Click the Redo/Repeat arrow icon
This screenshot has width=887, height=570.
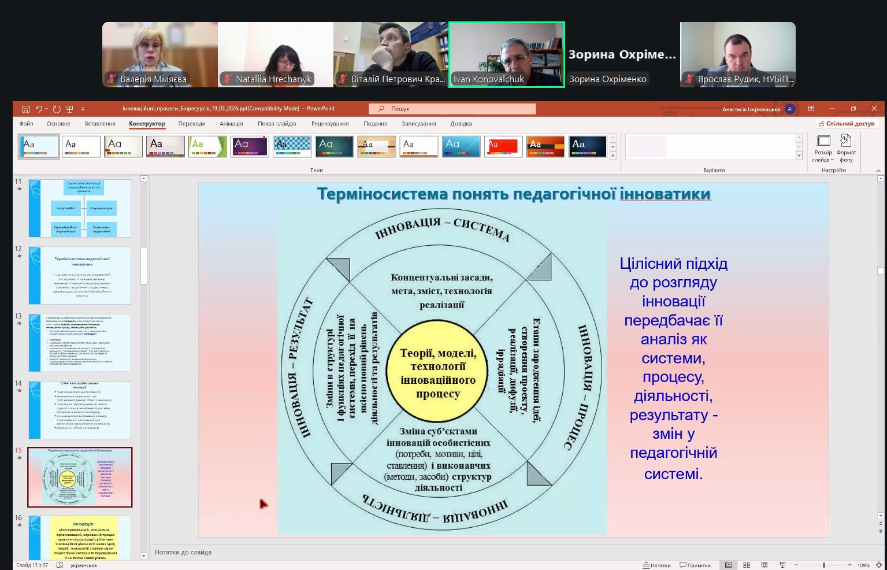tap(56, 109)
